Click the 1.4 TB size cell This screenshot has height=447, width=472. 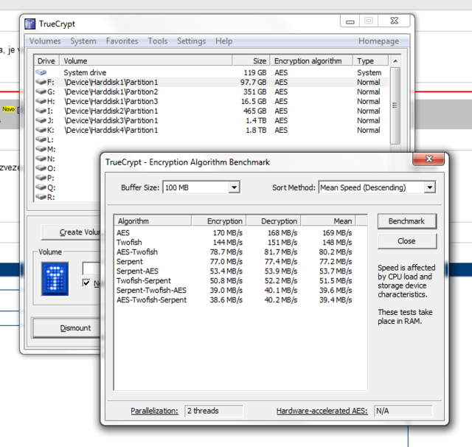(256, 121)
